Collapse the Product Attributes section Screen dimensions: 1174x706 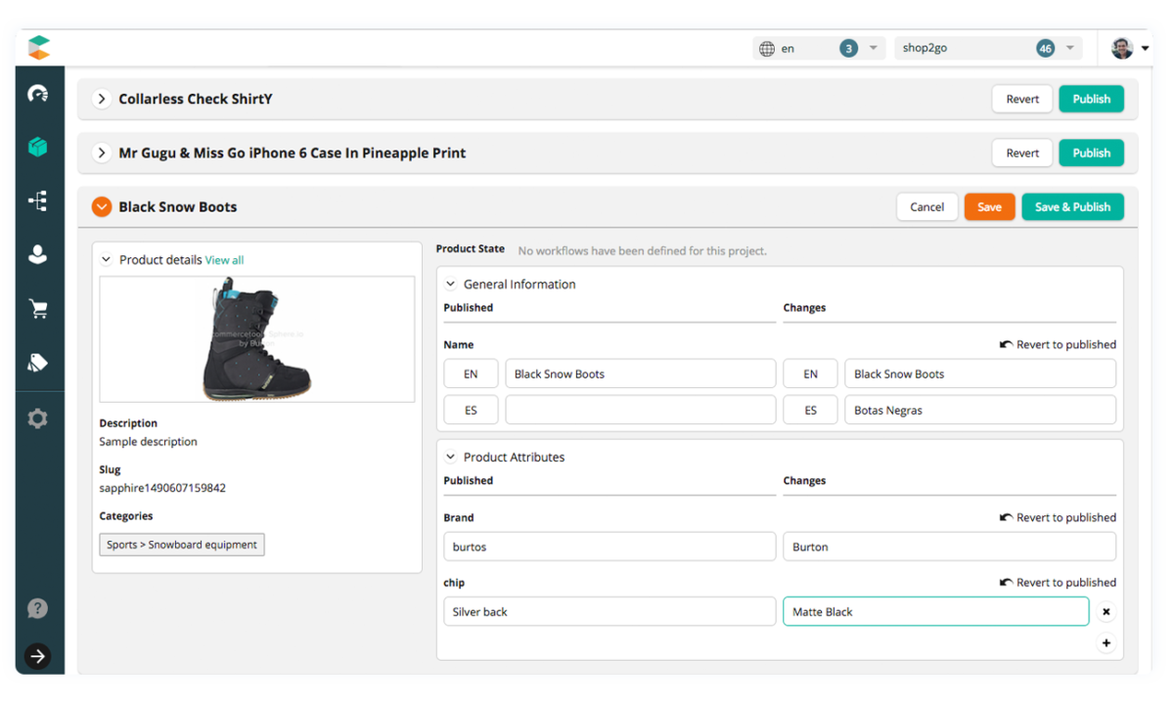[x=451, y=458]
